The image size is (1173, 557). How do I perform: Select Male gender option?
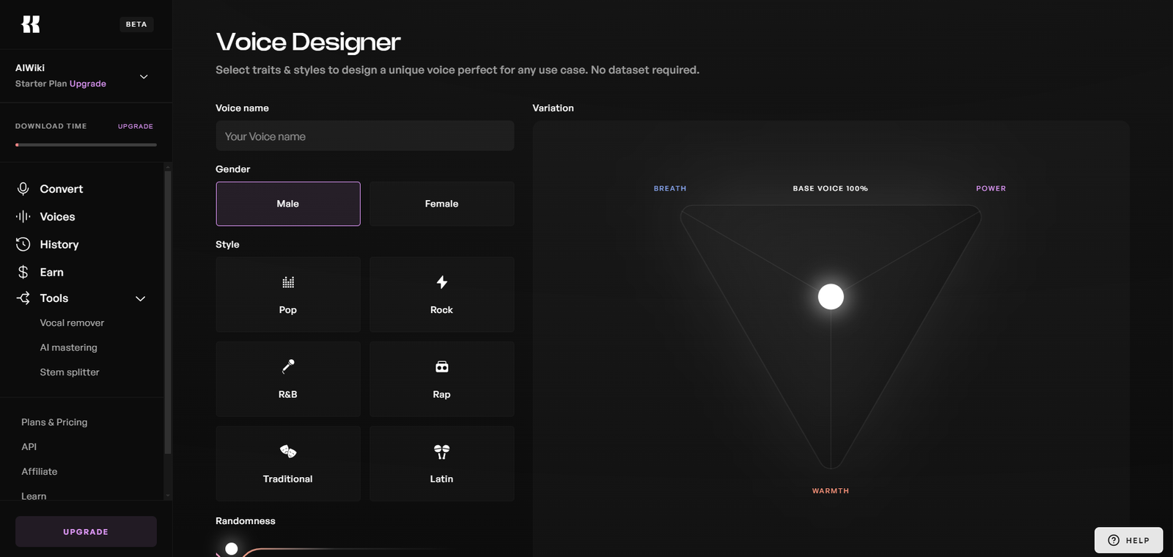click(288, 204)
